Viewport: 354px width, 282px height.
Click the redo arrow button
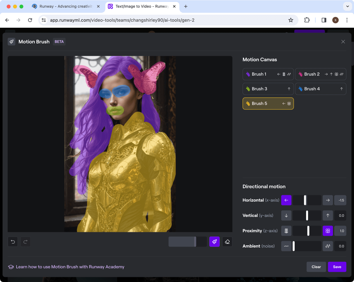point(26,242)
